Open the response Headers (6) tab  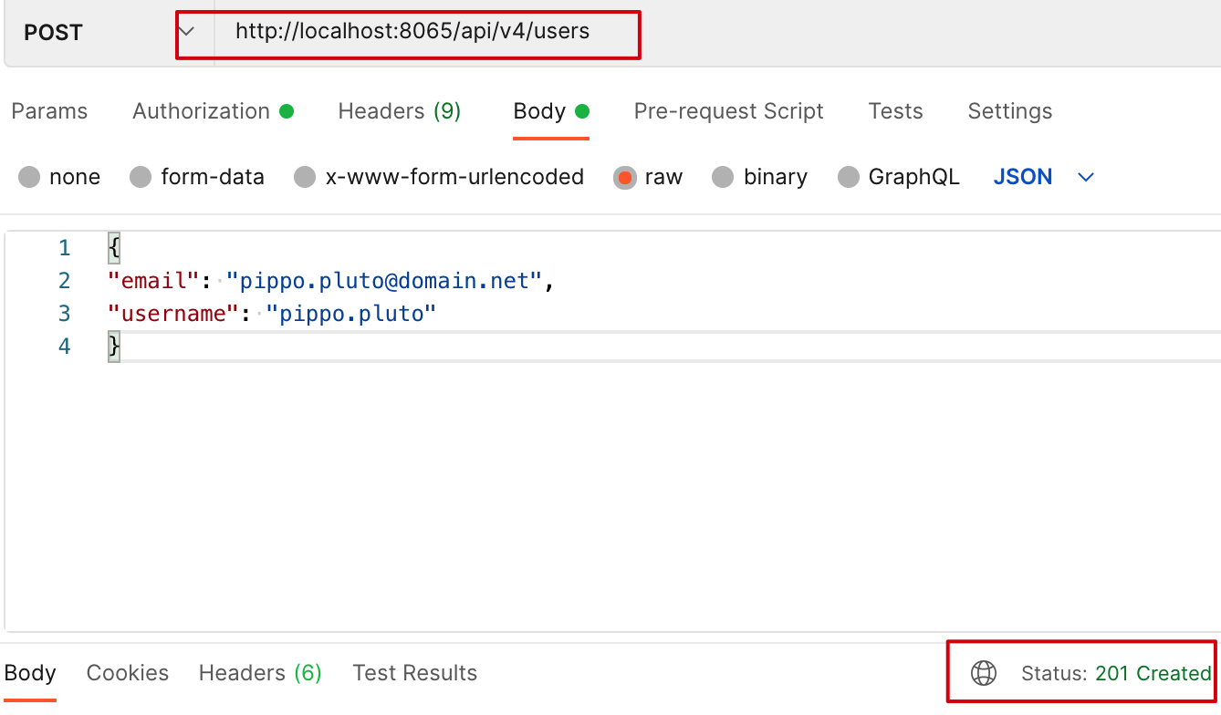[x=260, y=673]
